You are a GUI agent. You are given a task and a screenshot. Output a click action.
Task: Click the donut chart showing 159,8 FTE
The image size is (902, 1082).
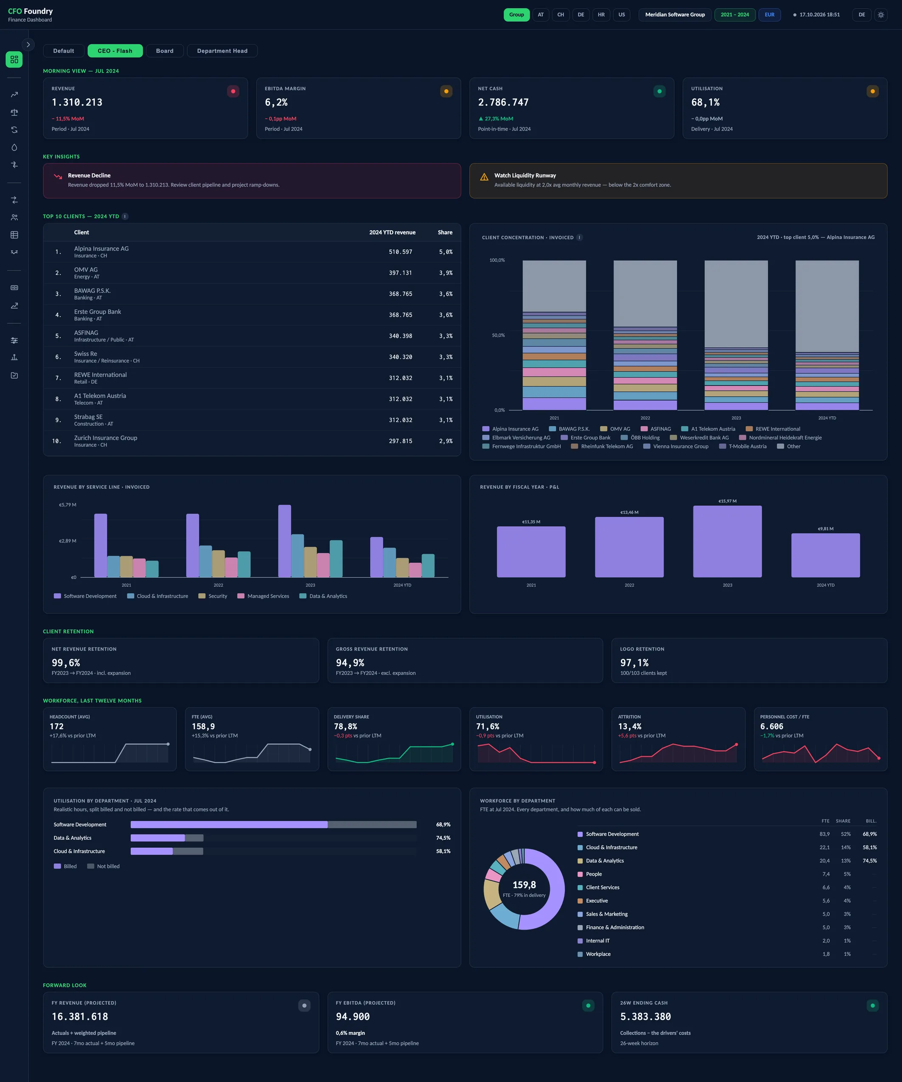coord(524,889)
